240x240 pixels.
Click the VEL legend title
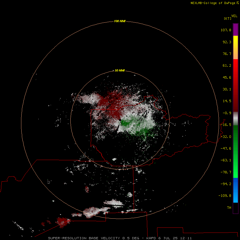pos(234,16)
